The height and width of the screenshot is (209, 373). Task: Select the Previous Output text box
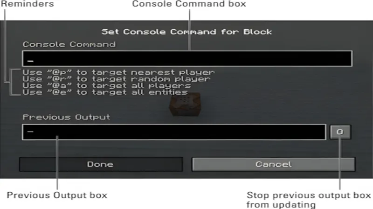pos(174,132)
